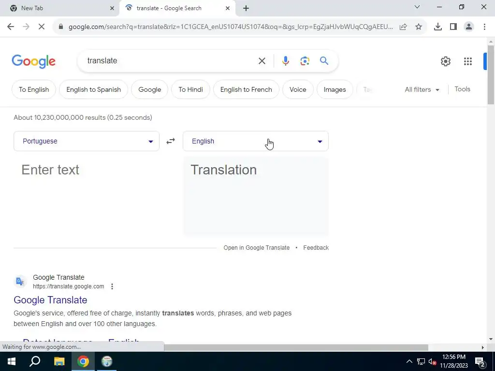Click the lock site info icon in address bar
Screen dimensions: 495x371
pyautogui.click(x=61, y=27)
